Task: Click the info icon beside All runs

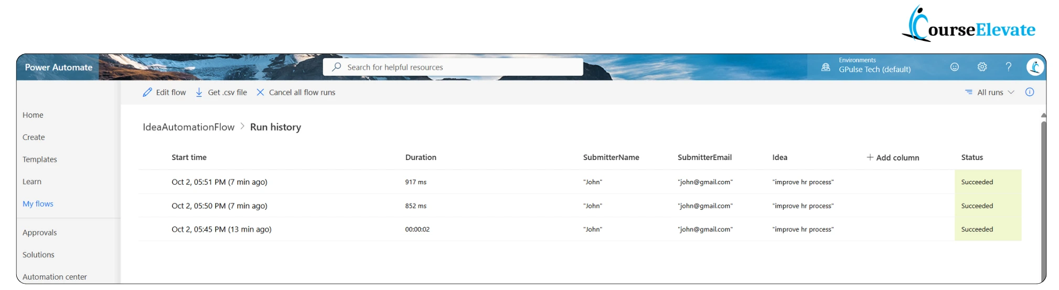Action: (1030, 92)
